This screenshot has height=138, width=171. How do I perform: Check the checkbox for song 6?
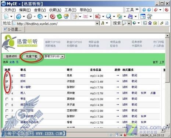pos(7,105)
